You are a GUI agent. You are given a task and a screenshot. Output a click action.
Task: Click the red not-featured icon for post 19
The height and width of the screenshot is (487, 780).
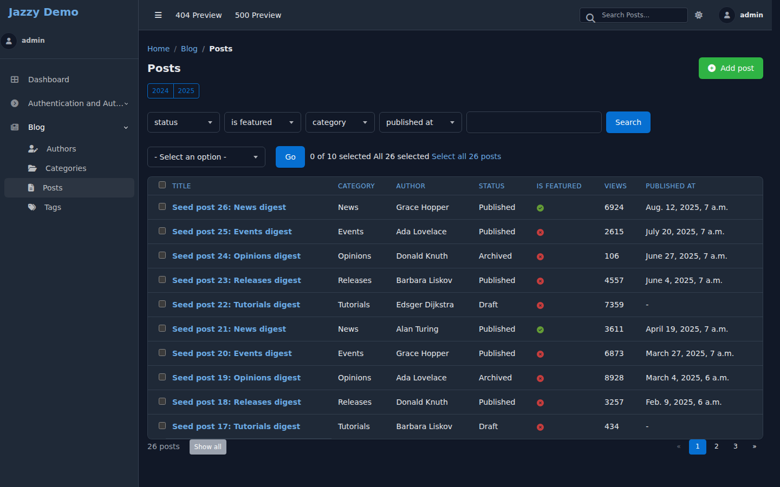pos(540,378)
